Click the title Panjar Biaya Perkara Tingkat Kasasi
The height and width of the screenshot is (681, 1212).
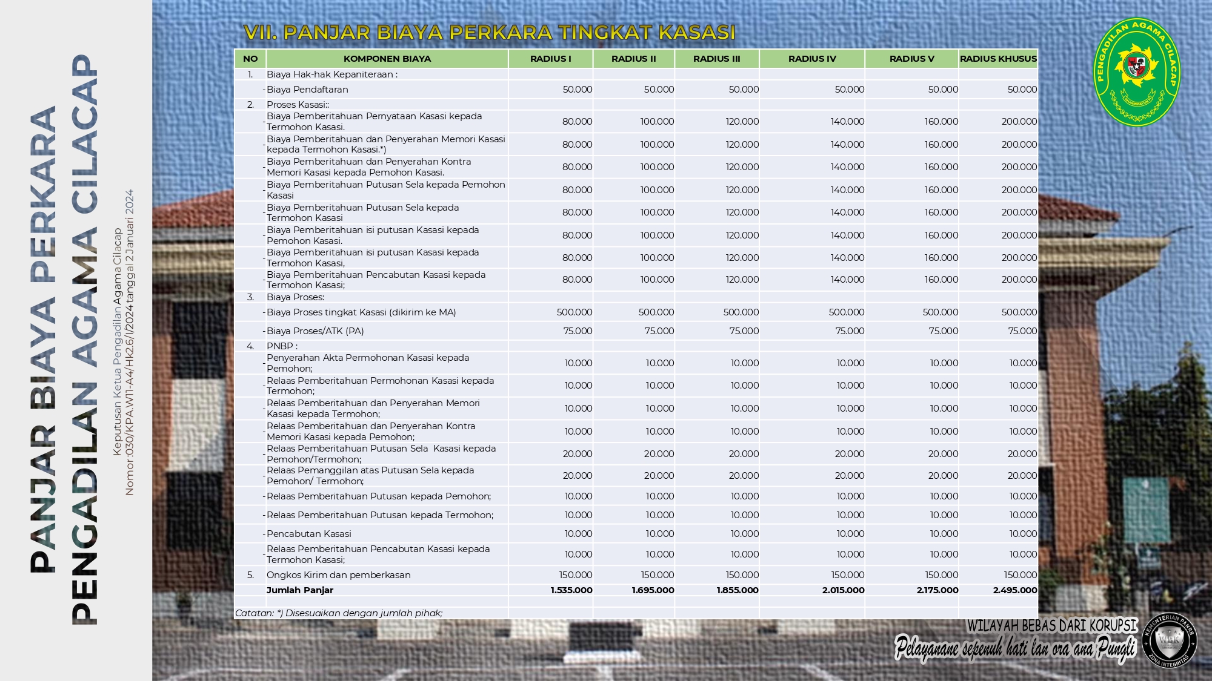coord(490,32)
